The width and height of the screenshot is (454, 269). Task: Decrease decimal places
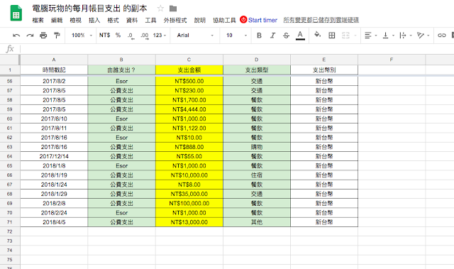click(x=131, y=35)
